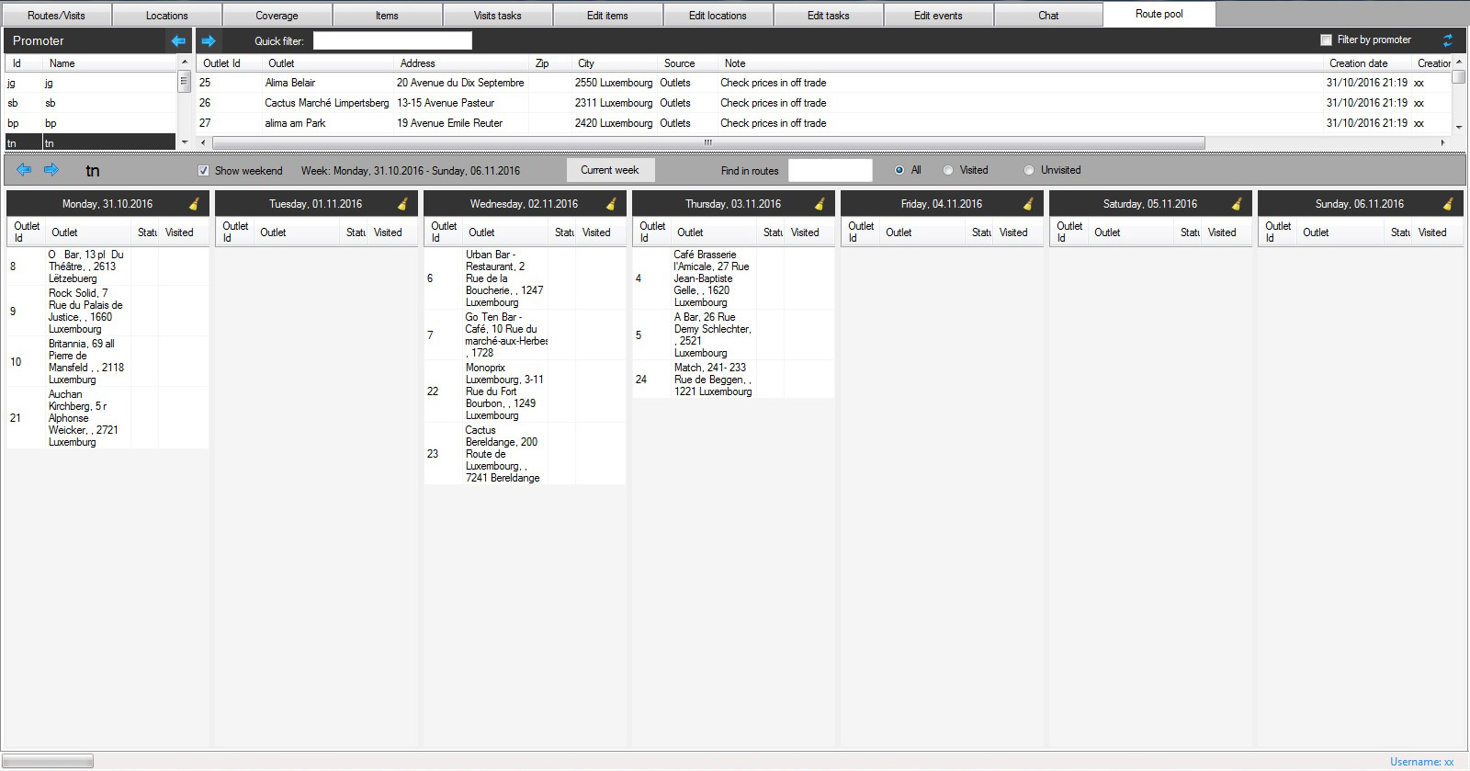
Task: Select the Unvisited radio button
Action: (x=1029, y=170)
